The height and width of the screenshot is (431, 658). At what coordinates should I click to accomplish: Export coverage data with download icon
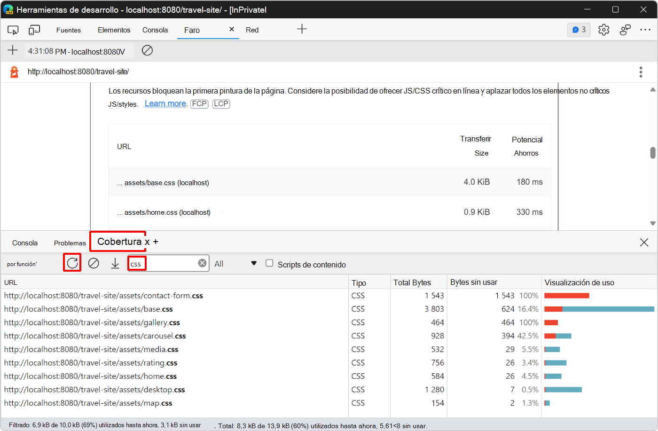pyautogui.click(x=115, y=263)
